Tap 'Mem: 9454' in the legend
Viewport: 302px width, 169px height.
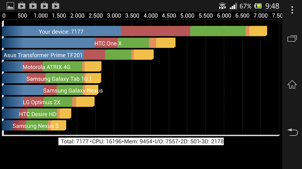point(138,142)
